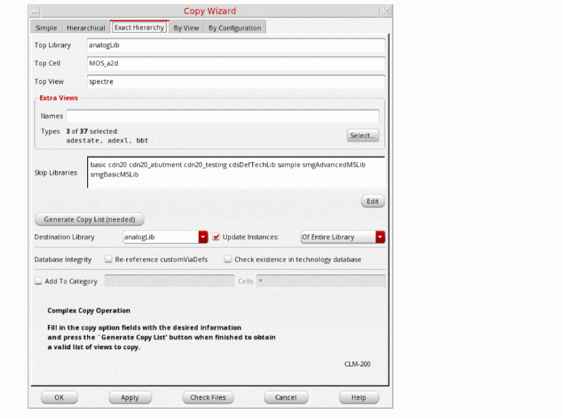Expand the Destination Library dropdown
Screen dimensions: 562x418
click(x=203, y=237)
